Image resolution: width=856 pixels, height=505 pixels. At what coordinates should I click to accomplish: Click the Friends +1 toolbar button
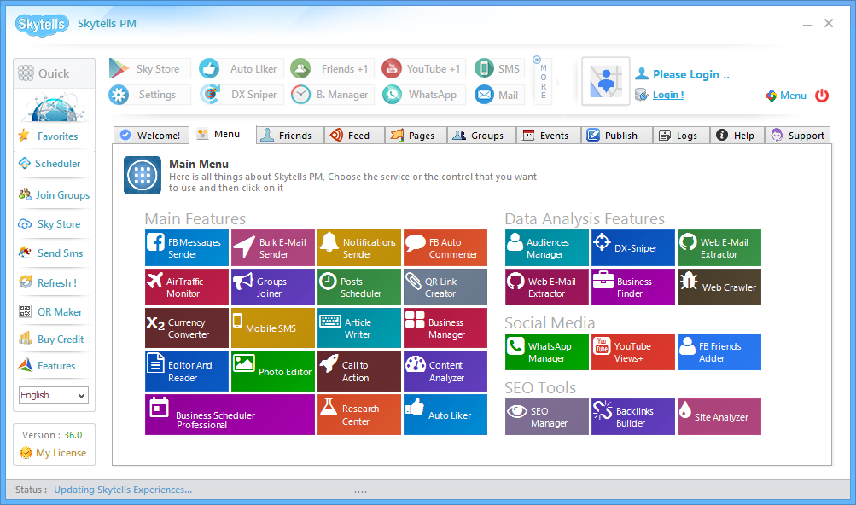[x=333, y=69]
